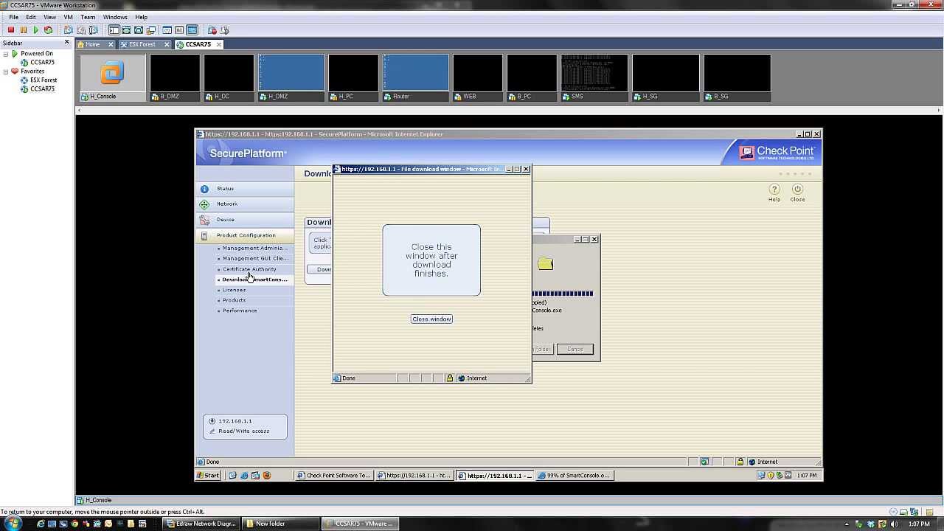Select the H_Console VM thumbnail
The width and height of the screenshot is (944, 531).
pyautogui.click(x=113, y=77)
